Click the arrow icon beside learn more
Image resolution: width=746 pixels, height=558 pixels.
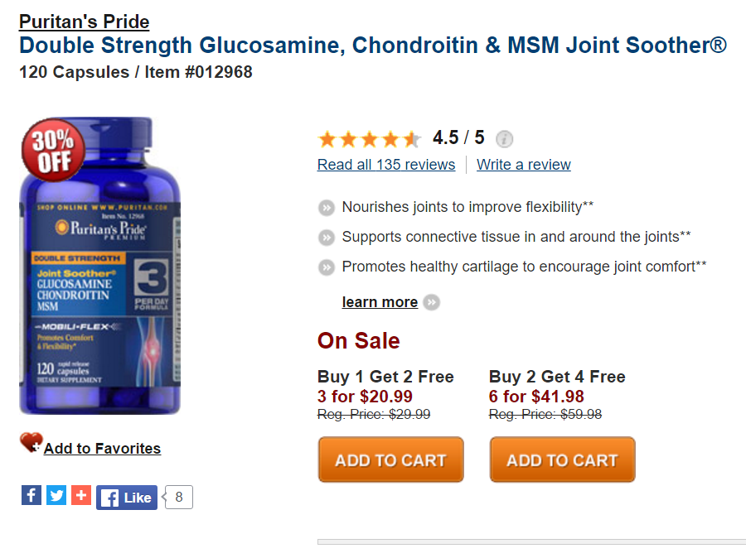(x=431, y=302)
